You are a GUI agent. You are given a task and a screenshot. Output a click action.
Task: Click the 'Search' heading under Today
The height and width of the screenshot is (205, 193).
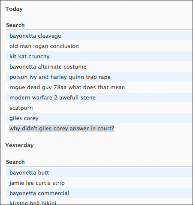15,25
